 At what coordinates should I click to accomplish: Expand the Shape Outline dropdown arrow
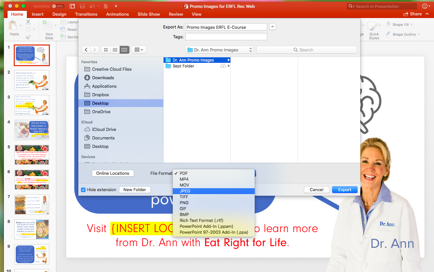coord(419,34)
